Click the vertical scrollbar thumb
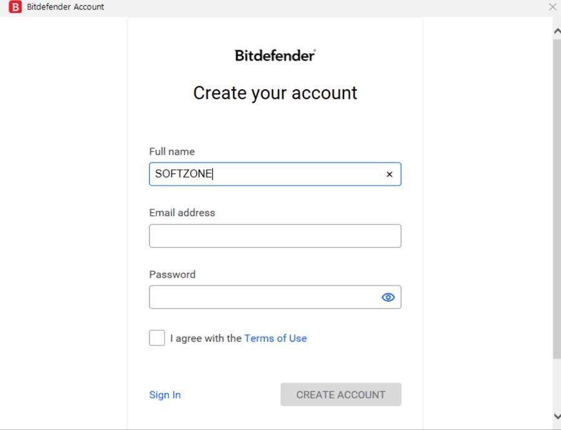Image resolution: width=561 pixels, height=430 pixels. (557, 200)
